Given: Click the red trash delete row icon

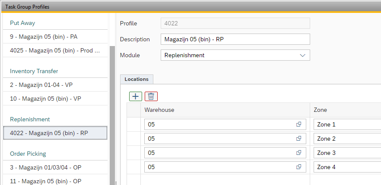Looking at the screenshot, I should 151,96.
